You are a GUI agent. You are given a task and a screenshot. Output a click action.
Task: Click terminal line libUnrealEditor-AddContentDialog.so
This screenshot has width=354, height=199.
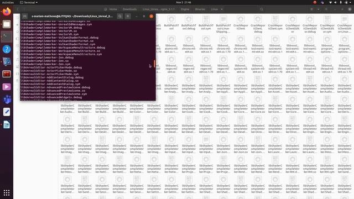[x=50, y=81]
